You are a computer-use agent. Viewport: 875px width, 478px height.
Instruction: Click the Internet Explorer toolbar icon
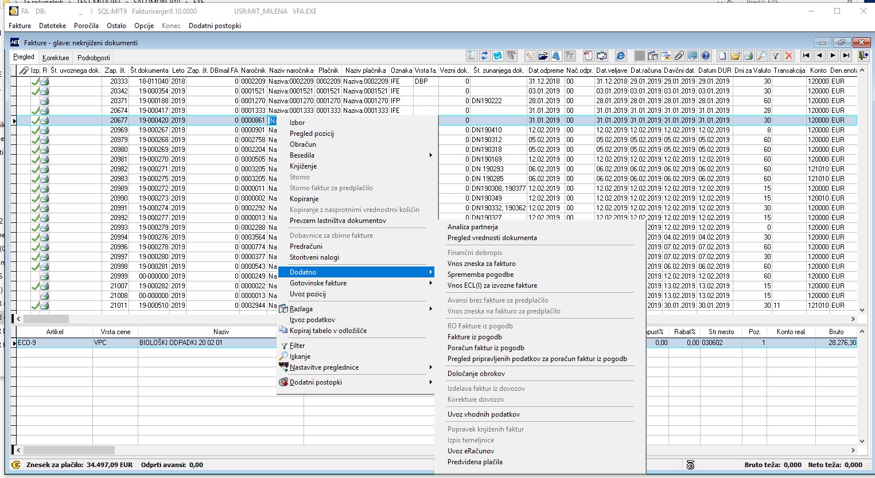tap(620, 56)
